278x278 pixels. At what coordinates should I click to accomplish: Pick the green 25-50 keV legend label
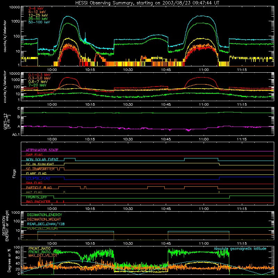coord(38,19)
